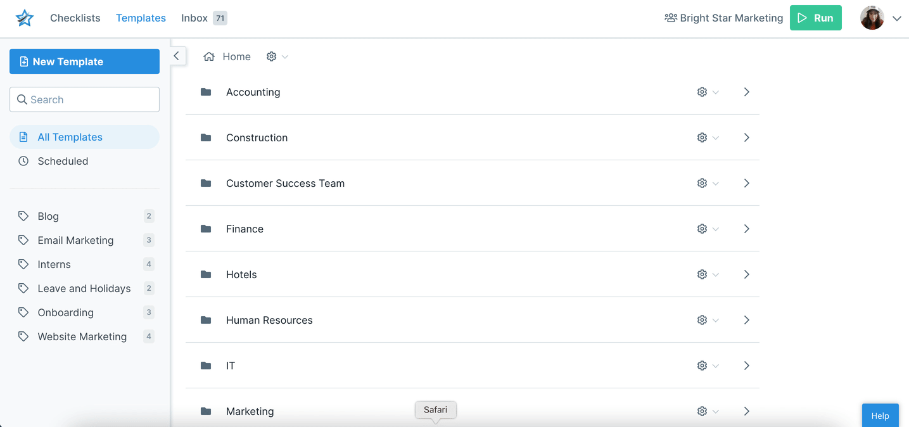This screenshot has height=427, width=909.
Task: Open settings dropdown for Finance folder
Action: (708, 229)
